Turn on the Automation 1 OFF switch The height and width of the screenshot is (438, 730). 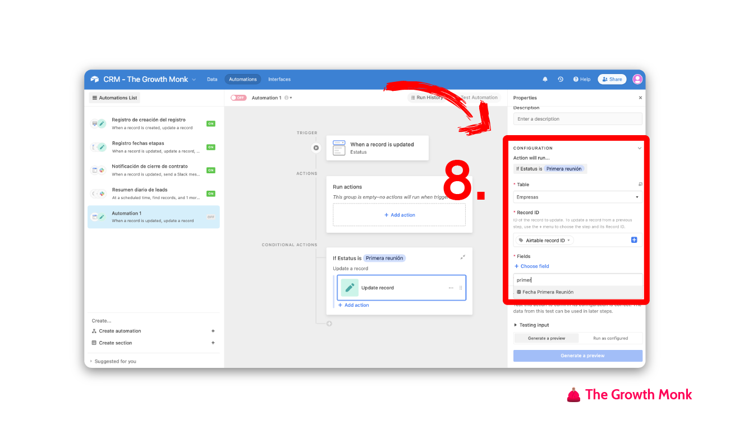click(x=238, y=98)
